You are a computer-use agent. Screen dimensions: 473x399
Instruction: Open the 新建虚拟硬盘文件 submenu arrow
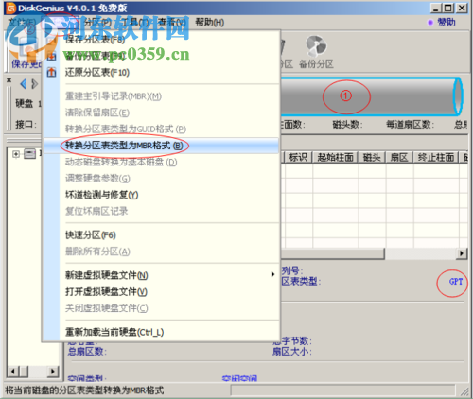pyautogui.click(x=272, y=274)
